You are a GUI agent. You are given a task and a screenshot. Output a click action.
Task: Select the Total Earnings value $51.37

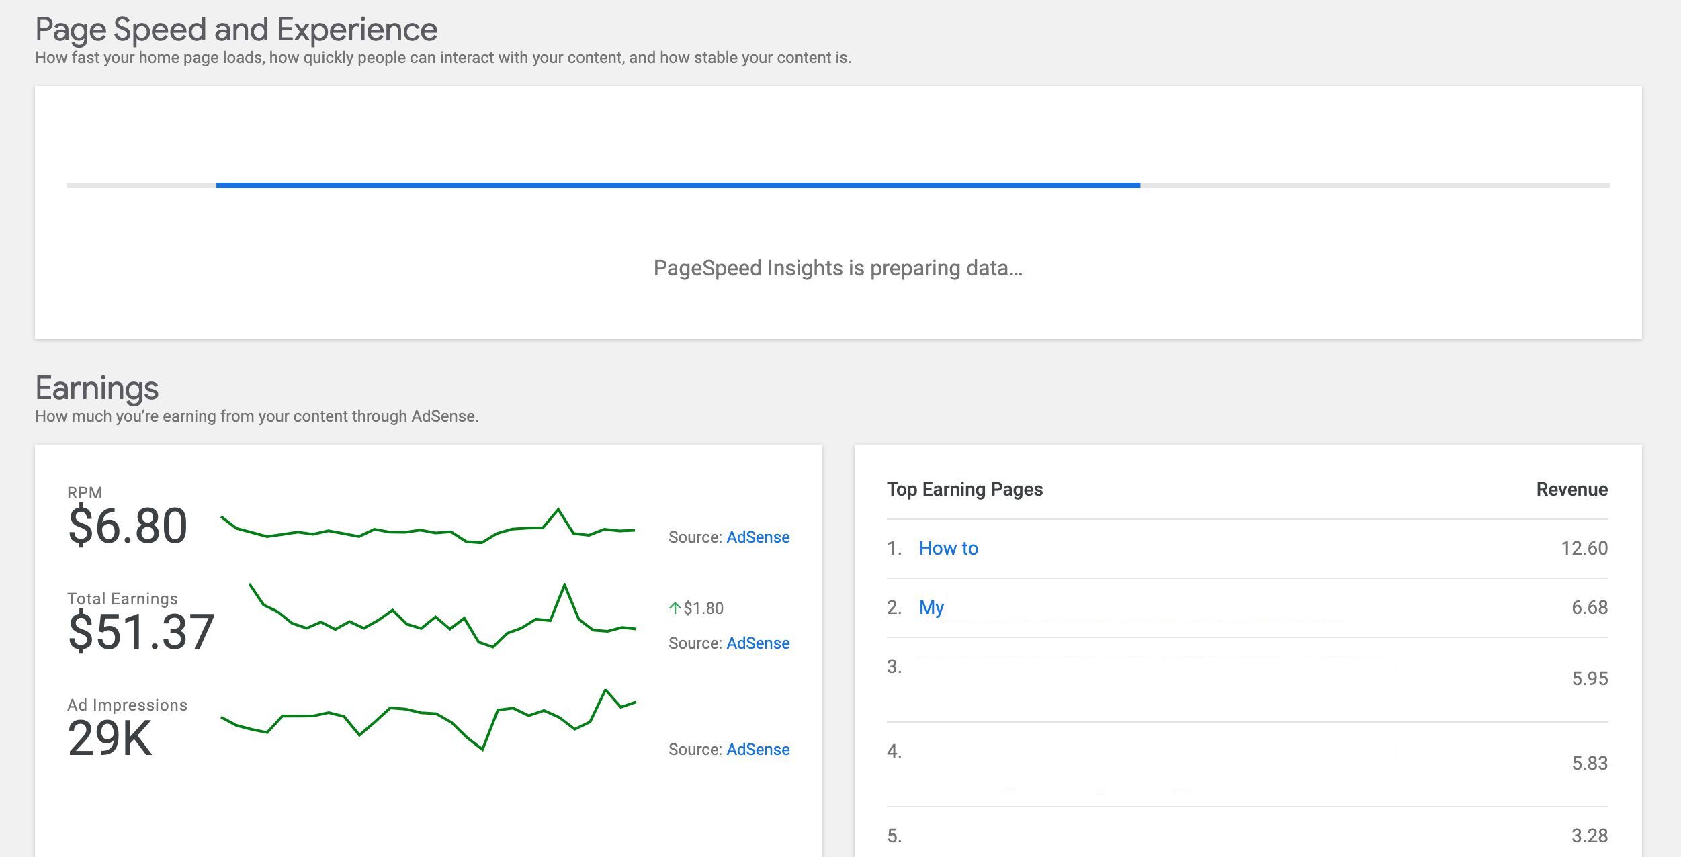pyautogui.click(x=141, y=632)
